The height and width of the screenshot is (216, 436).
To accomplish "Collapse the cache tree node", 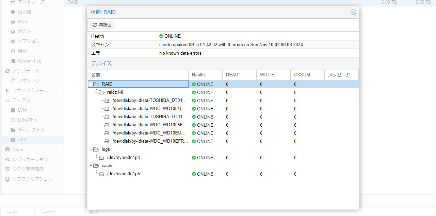I will (91, 166).
